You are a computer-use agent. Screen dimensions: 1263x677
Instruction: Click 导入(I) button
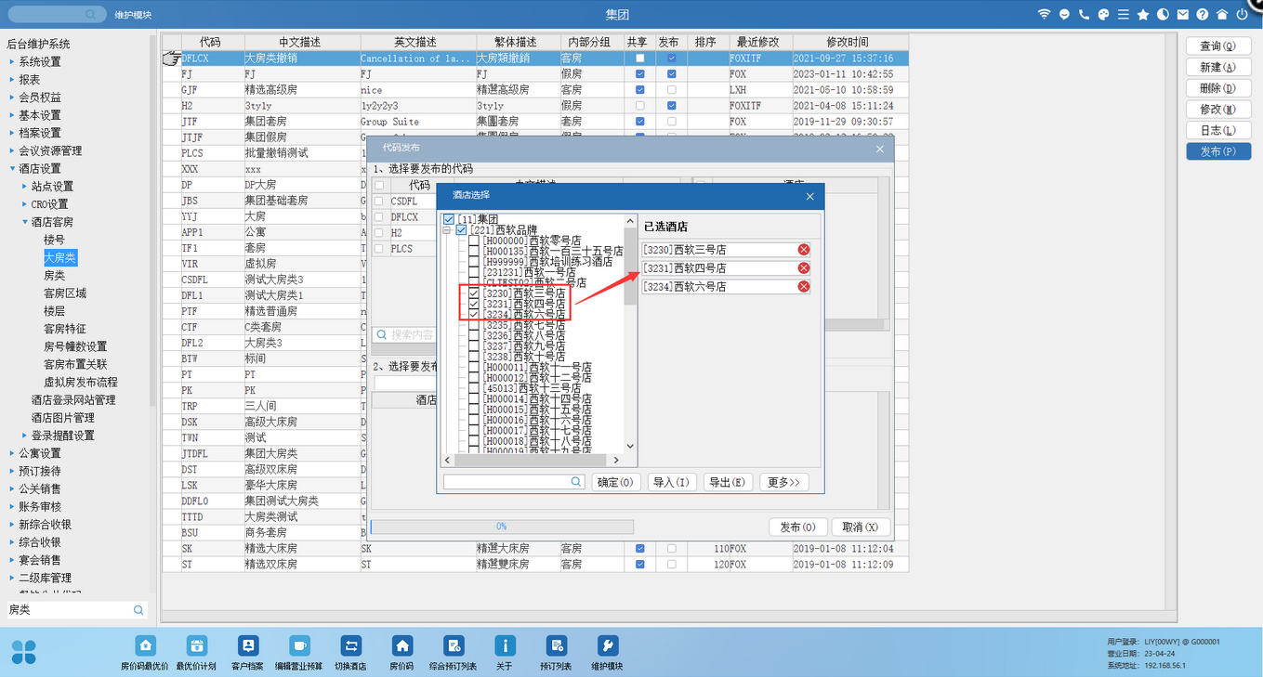point(671,482)
